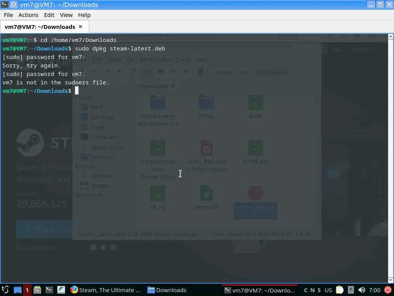Click the Num Lock indicator N
Viewport: 394px width, 296px height.
point(312,290)
